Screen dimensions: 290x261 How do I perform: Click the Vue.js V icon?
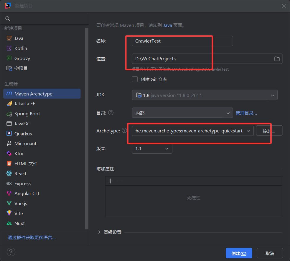[9, 203]
